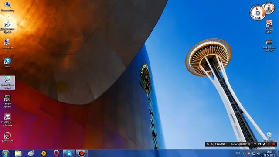The height and width of the screenshot is (157, 279).
Task: Open the AIMP player taskbar icon
Action: click(x=44, y=153)
